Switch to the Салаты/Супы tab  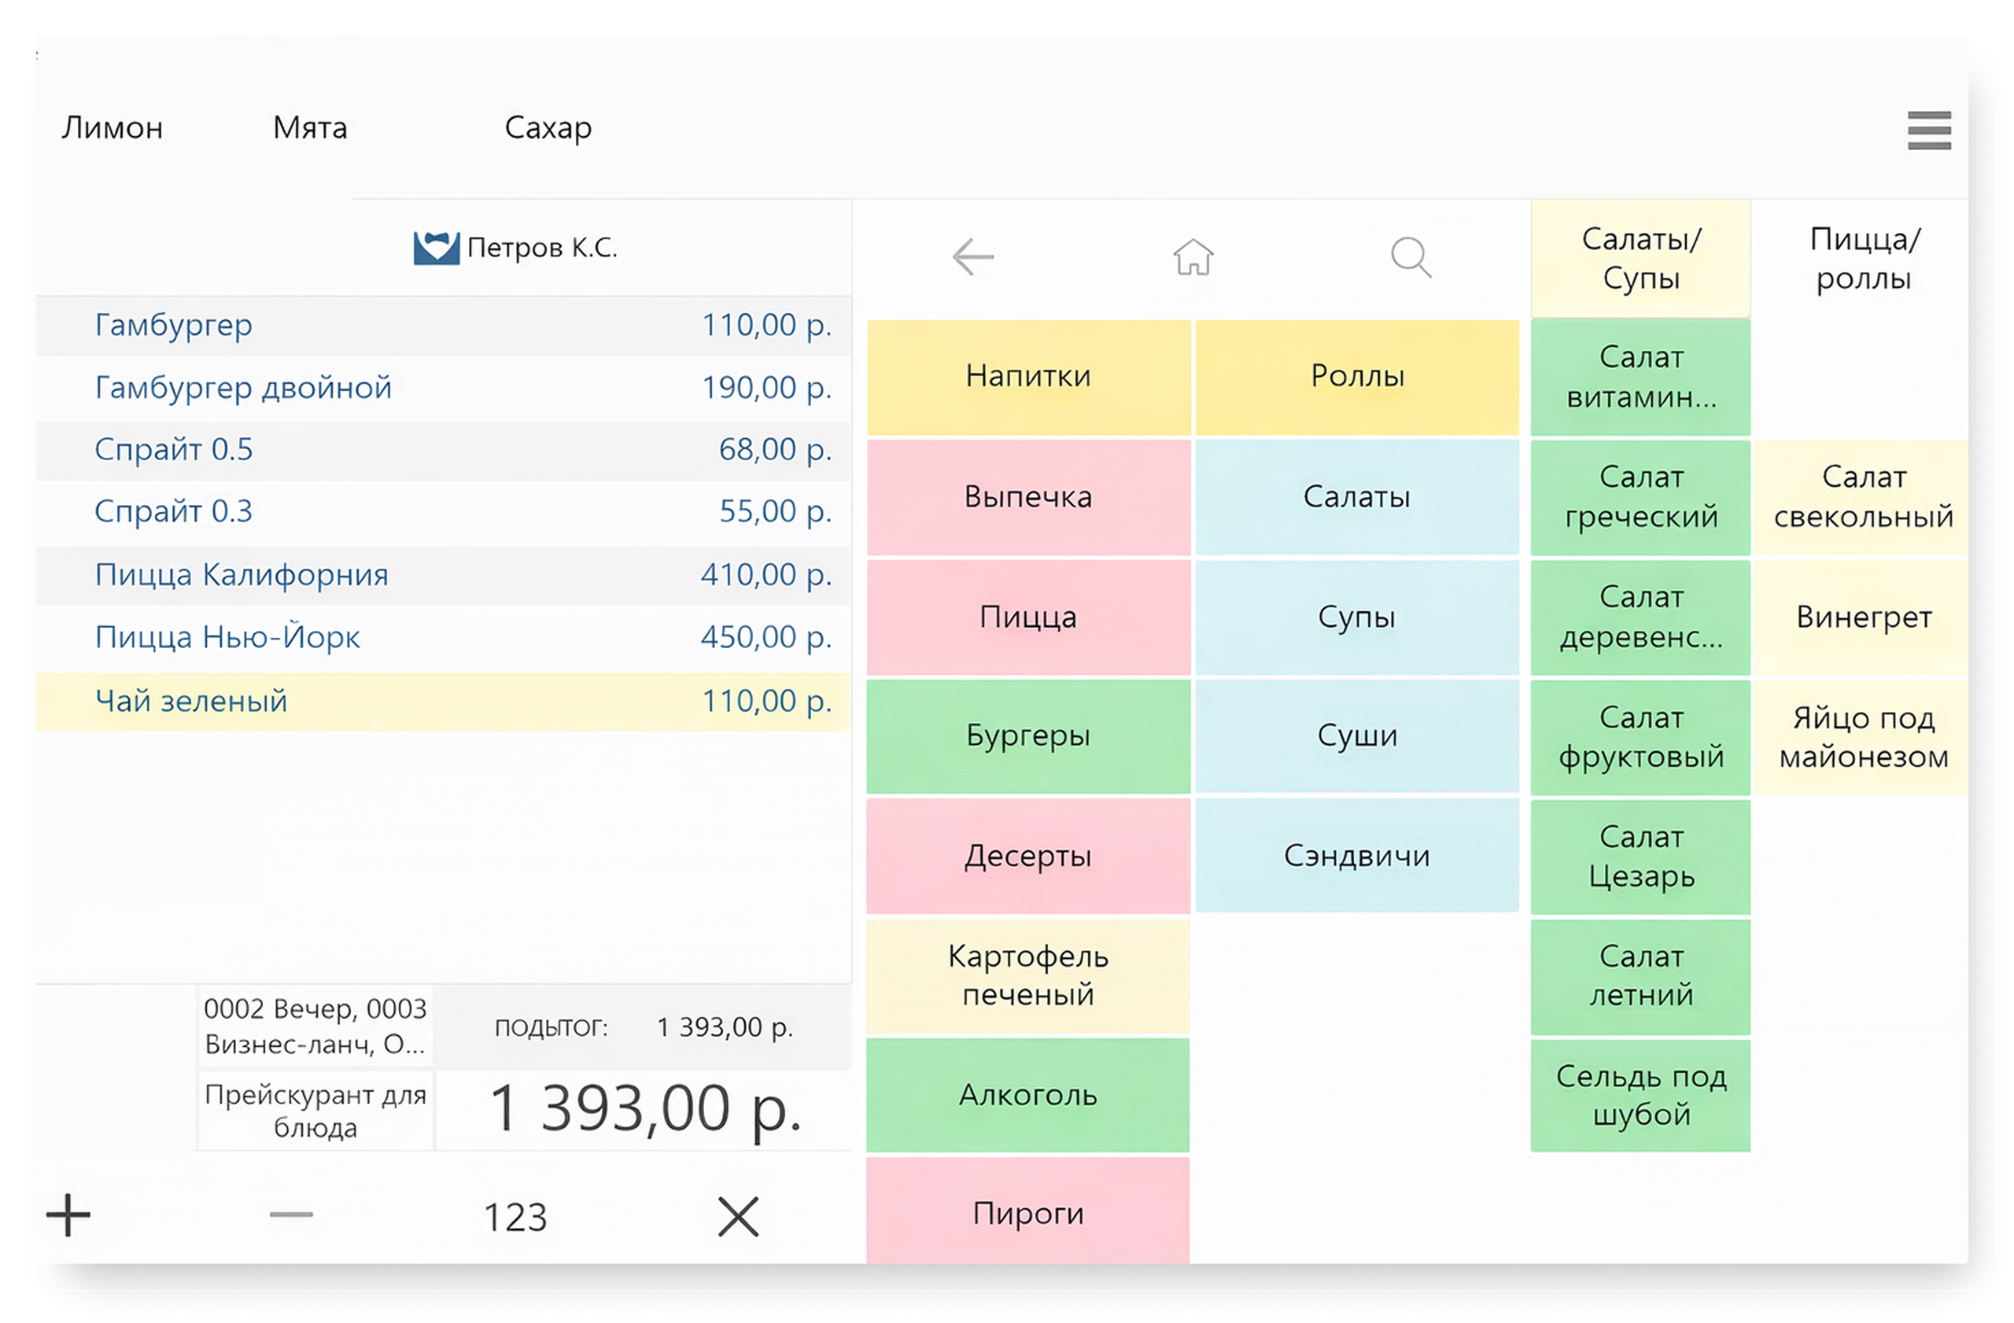(1640, 259)
